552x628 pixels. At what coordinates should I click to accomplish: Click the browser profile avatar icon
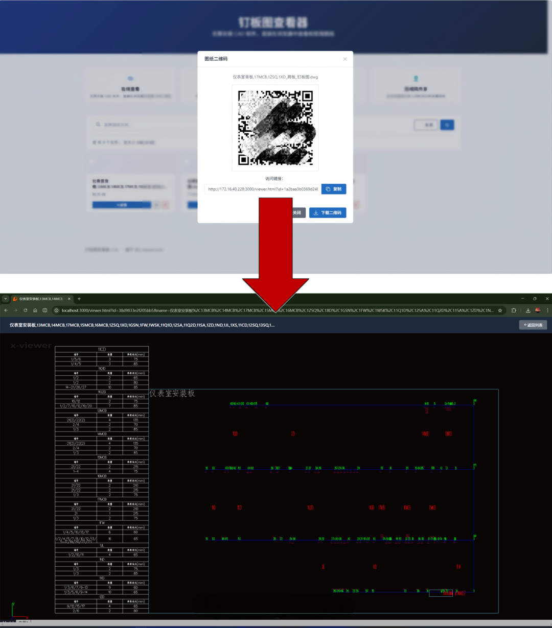coord(538,310)
